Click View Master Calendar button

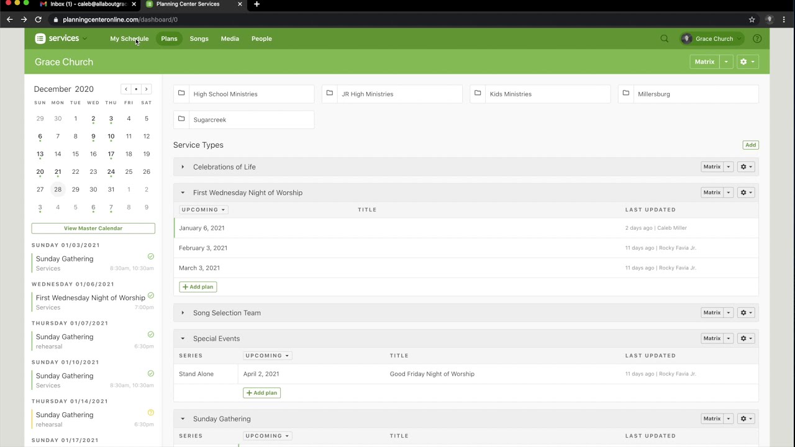[x=93, y=228]
